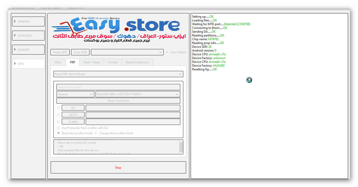Enable the Scatter file checkbox
This screenshot has width=358, height=187.
click(x=58, y=121)
